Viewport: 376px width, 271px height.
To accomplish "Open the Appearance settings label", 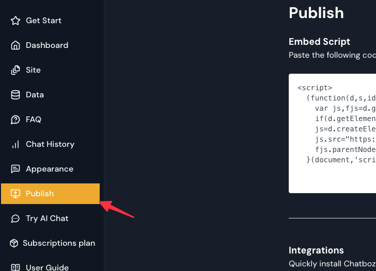I will coord(50,169).
